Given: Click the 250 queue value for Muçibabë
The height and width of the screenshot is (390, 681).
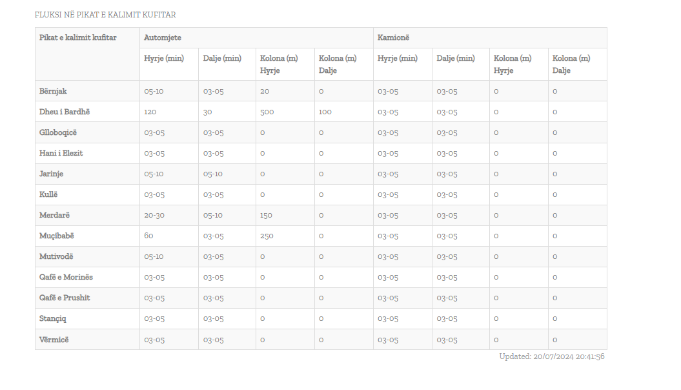Looking at the screenshot, I should click(x=267, y=236).
